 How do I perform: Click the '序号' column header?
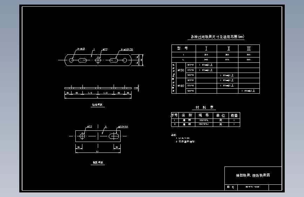[175, 115]
